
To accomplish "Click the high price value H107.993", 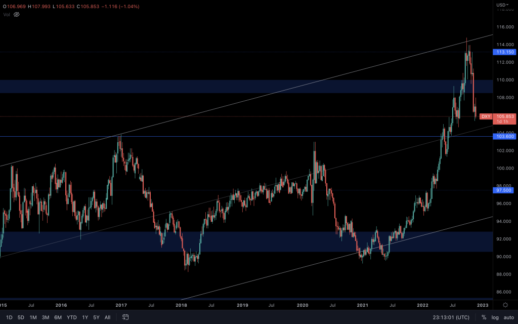I will 39,6.
